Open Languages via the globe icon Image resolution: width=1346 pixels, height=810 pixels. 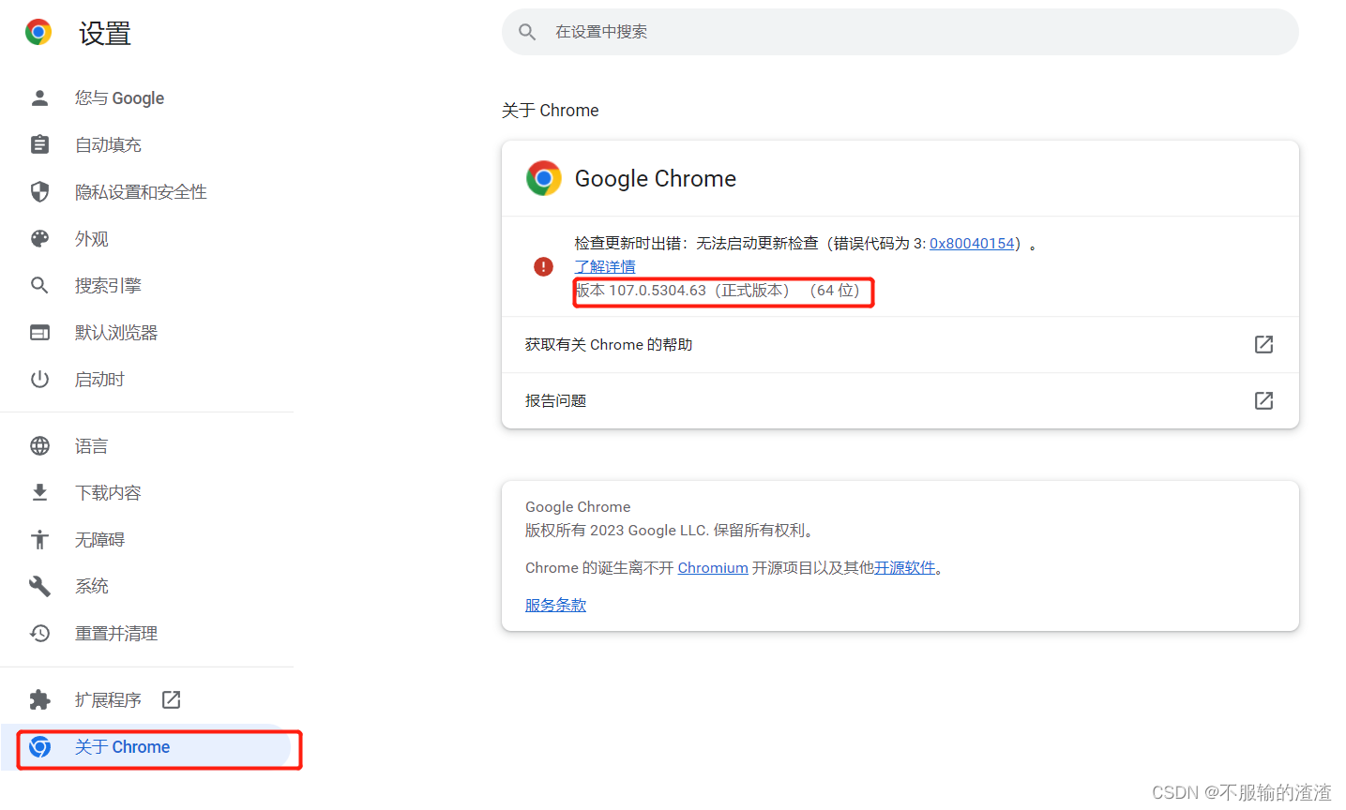click(x=39, y=445)
